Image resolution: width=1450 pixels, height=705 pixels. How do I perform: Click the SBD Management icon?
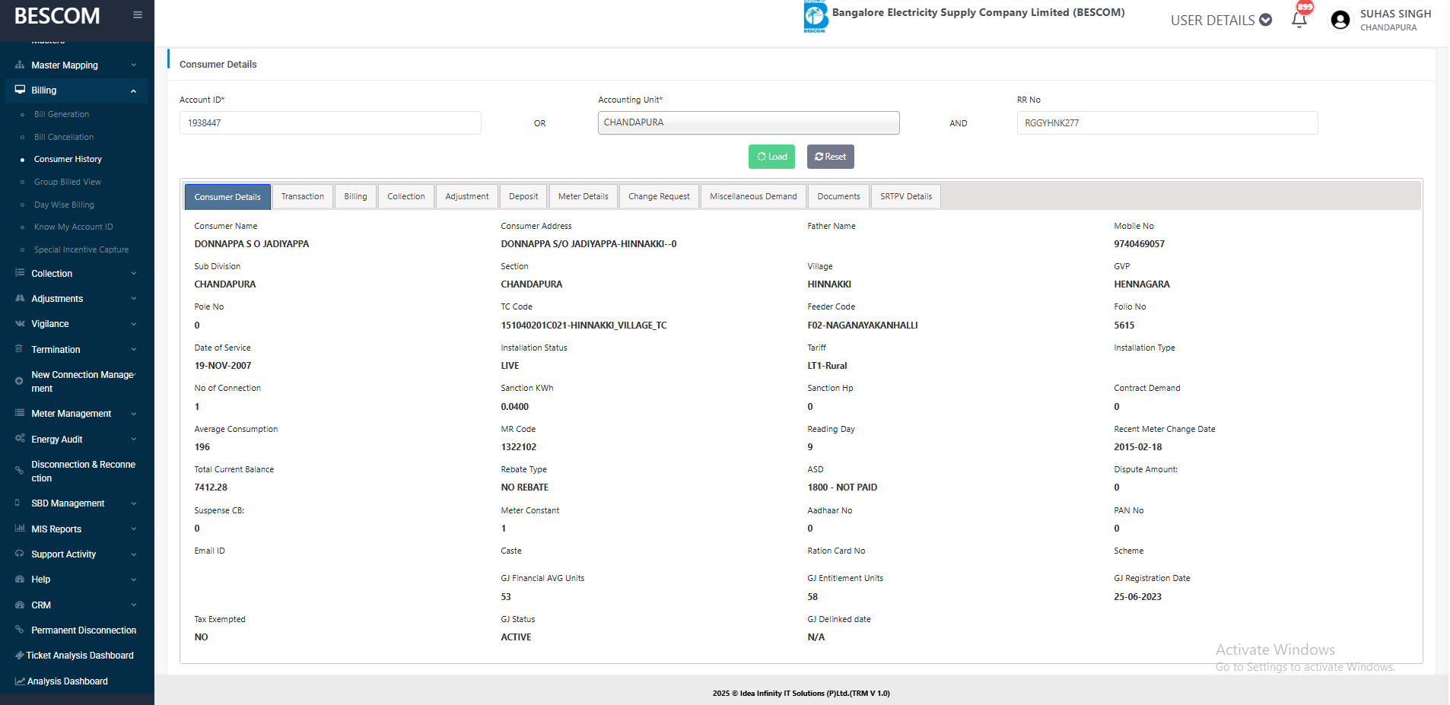(x=18, y=503)
